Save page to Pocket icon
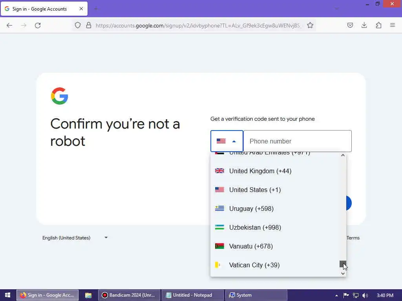This screenshot has width=402, height=301. pos(350,25)
